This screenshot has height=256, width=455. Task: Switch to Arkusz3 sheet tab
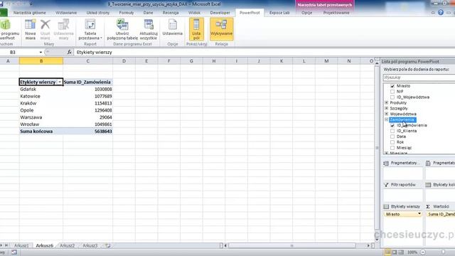pyautogui.click(x=90, y=245)
